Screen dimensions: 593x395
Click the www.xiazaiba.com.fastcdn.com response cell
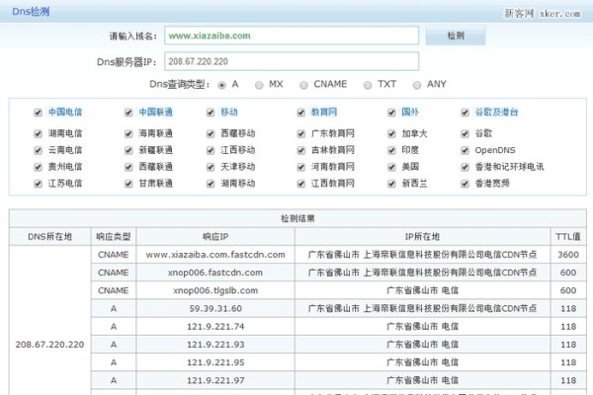pyautogui.click(x=215, y=254)
